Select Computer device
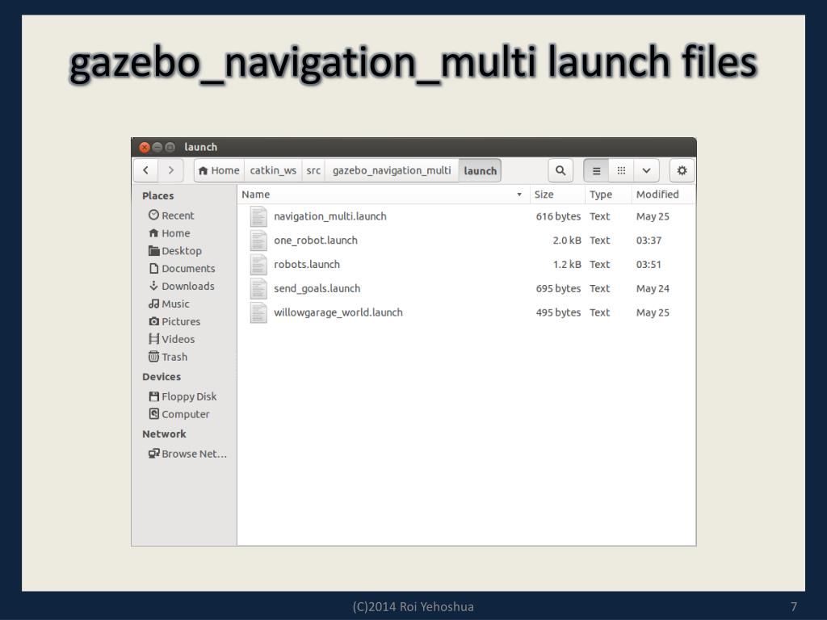 [179, 414]
